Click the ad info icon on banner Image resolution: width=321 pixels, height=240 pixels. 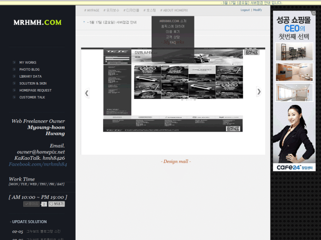tap(314, 13)
